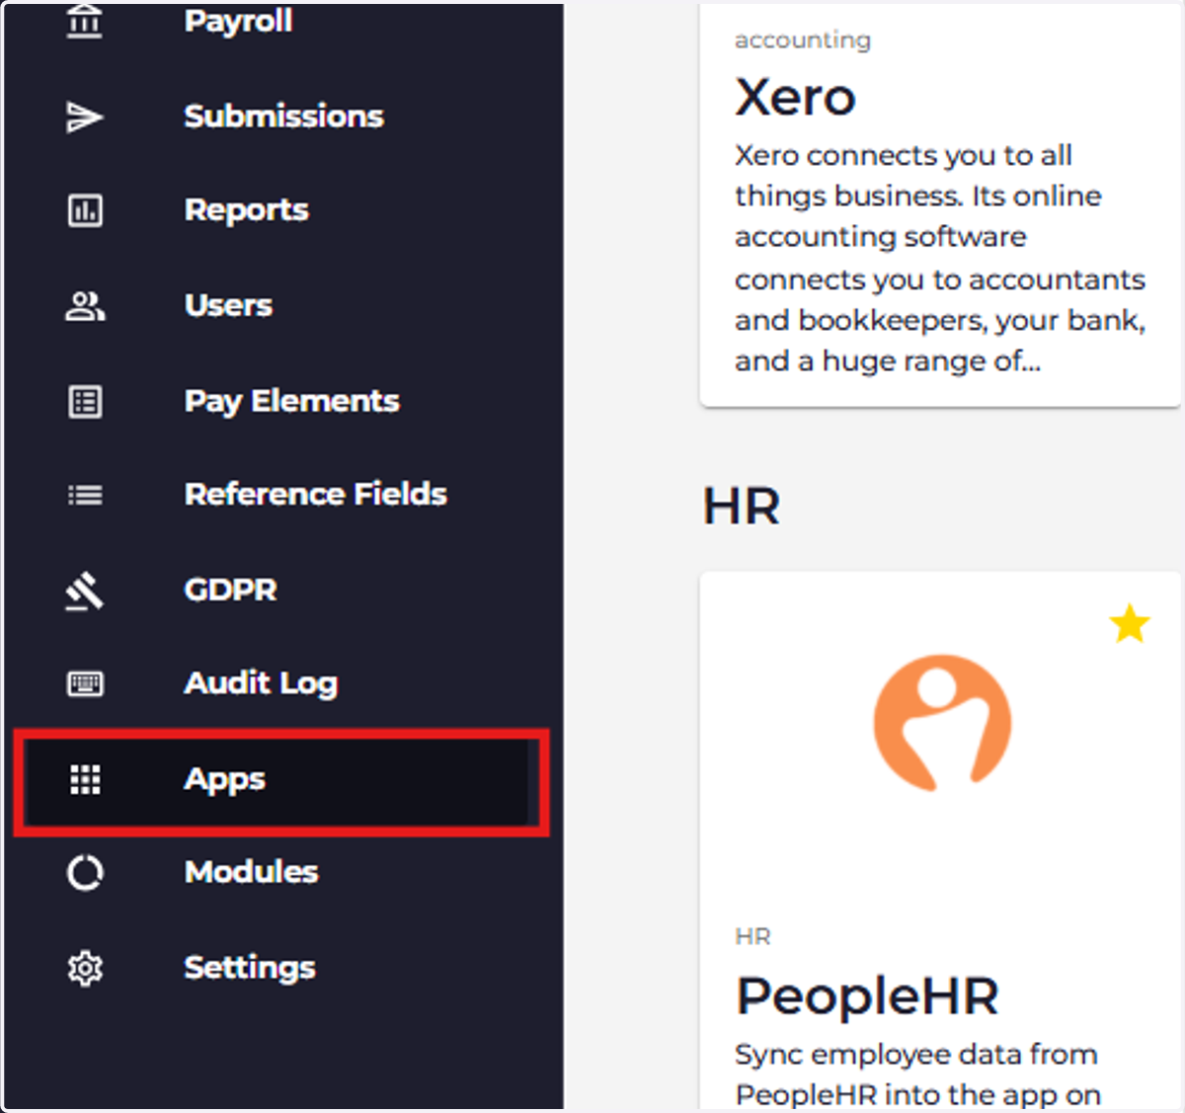Image resolution: width=1185 pixels, height=1113 pixels.
Task: Open the Xero app card title
Action: 795,98
